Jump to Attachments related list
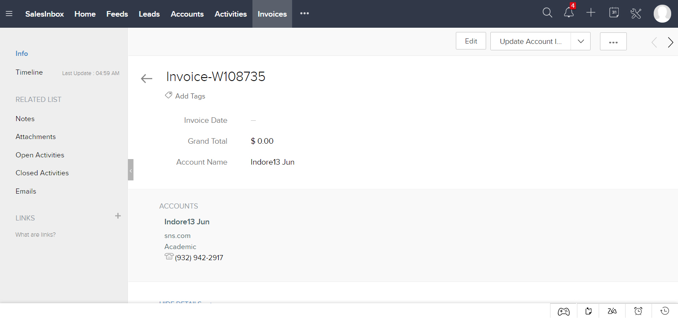Image resolution: width=678 pixels, height=319 pixels. coord(36,136)
